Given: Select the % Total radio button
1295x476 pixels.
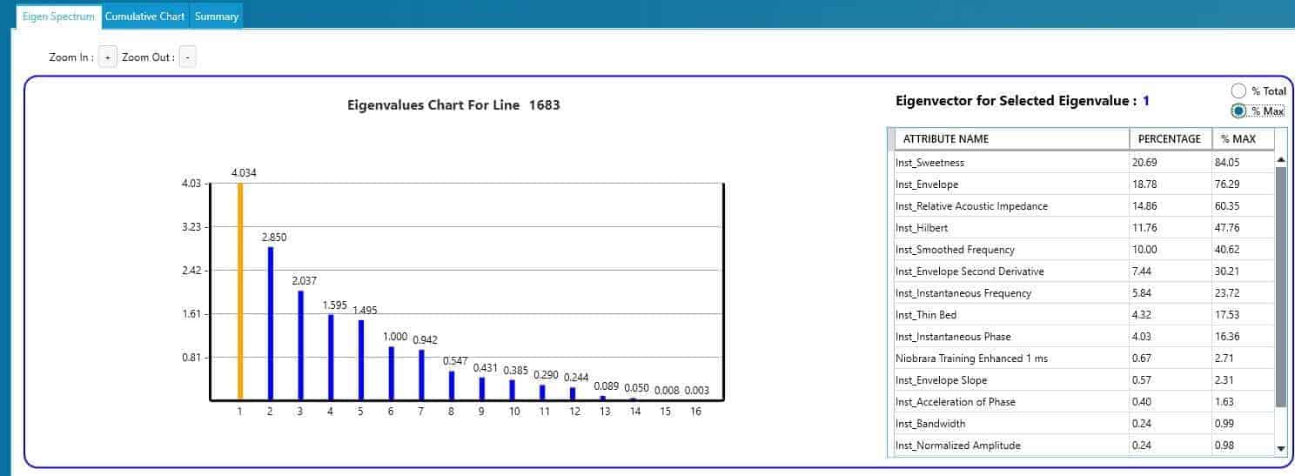Looking at the screenshot, I should point(1238,91).
